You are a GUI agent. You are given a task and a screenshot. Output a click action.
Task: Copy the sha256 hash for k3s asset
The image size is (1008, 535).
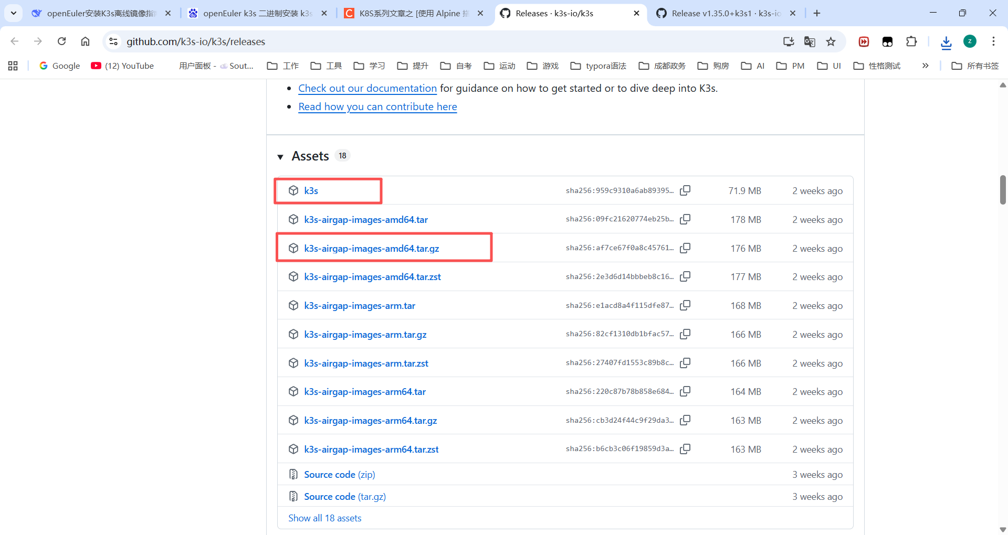685,190
